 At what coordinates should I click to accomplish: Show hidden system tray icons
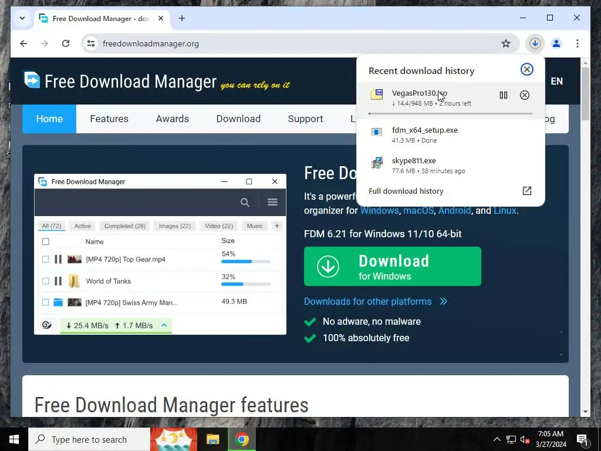[x=497, y=439]
